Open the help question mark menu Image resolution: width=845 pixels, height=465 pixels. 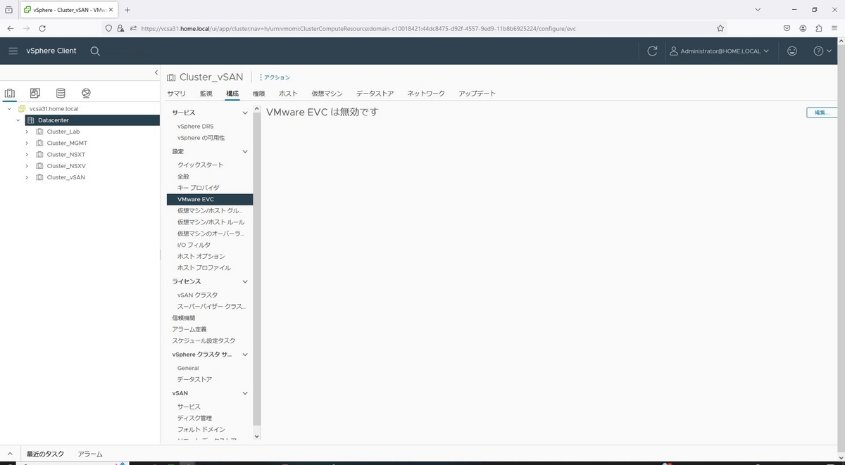click(822, 51)
